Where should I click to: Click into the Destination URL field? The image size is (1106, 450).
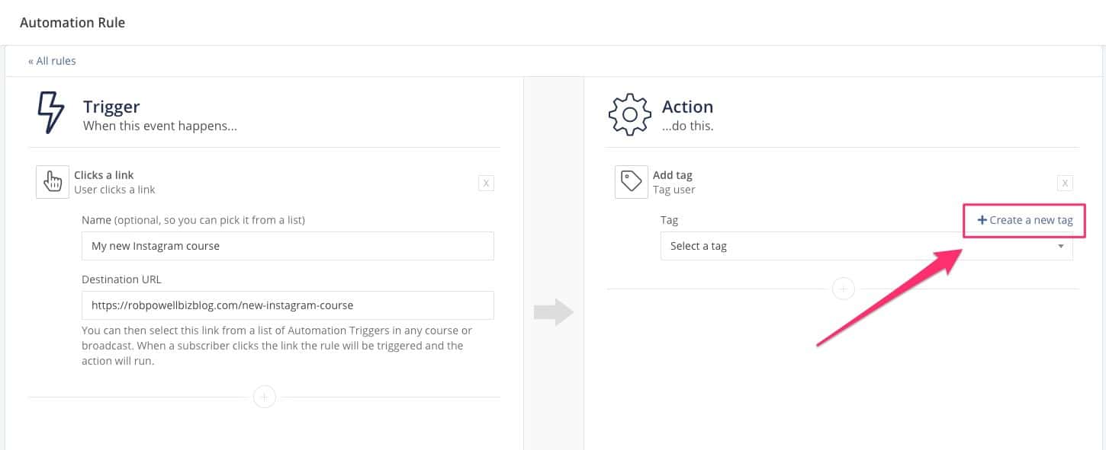coord(288,305)
